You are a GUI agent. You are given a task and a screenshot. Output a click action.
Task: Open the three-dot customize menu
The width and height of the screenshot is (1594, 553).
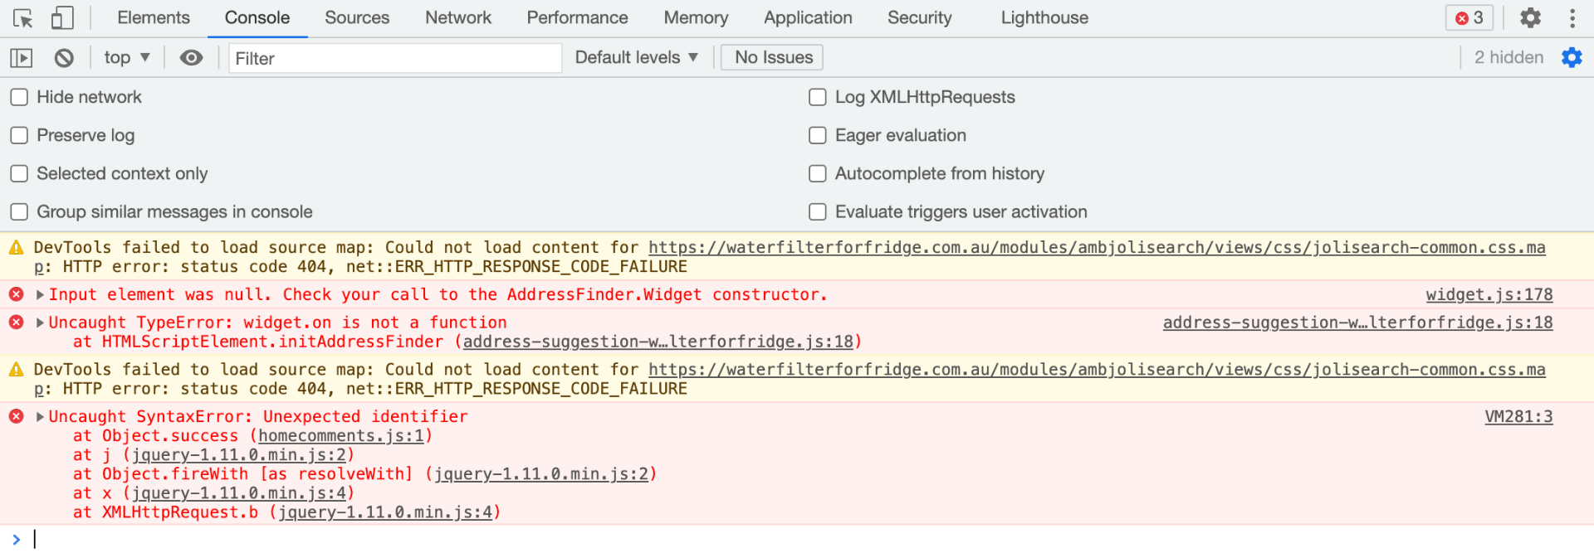click(x=1572, y=17)
